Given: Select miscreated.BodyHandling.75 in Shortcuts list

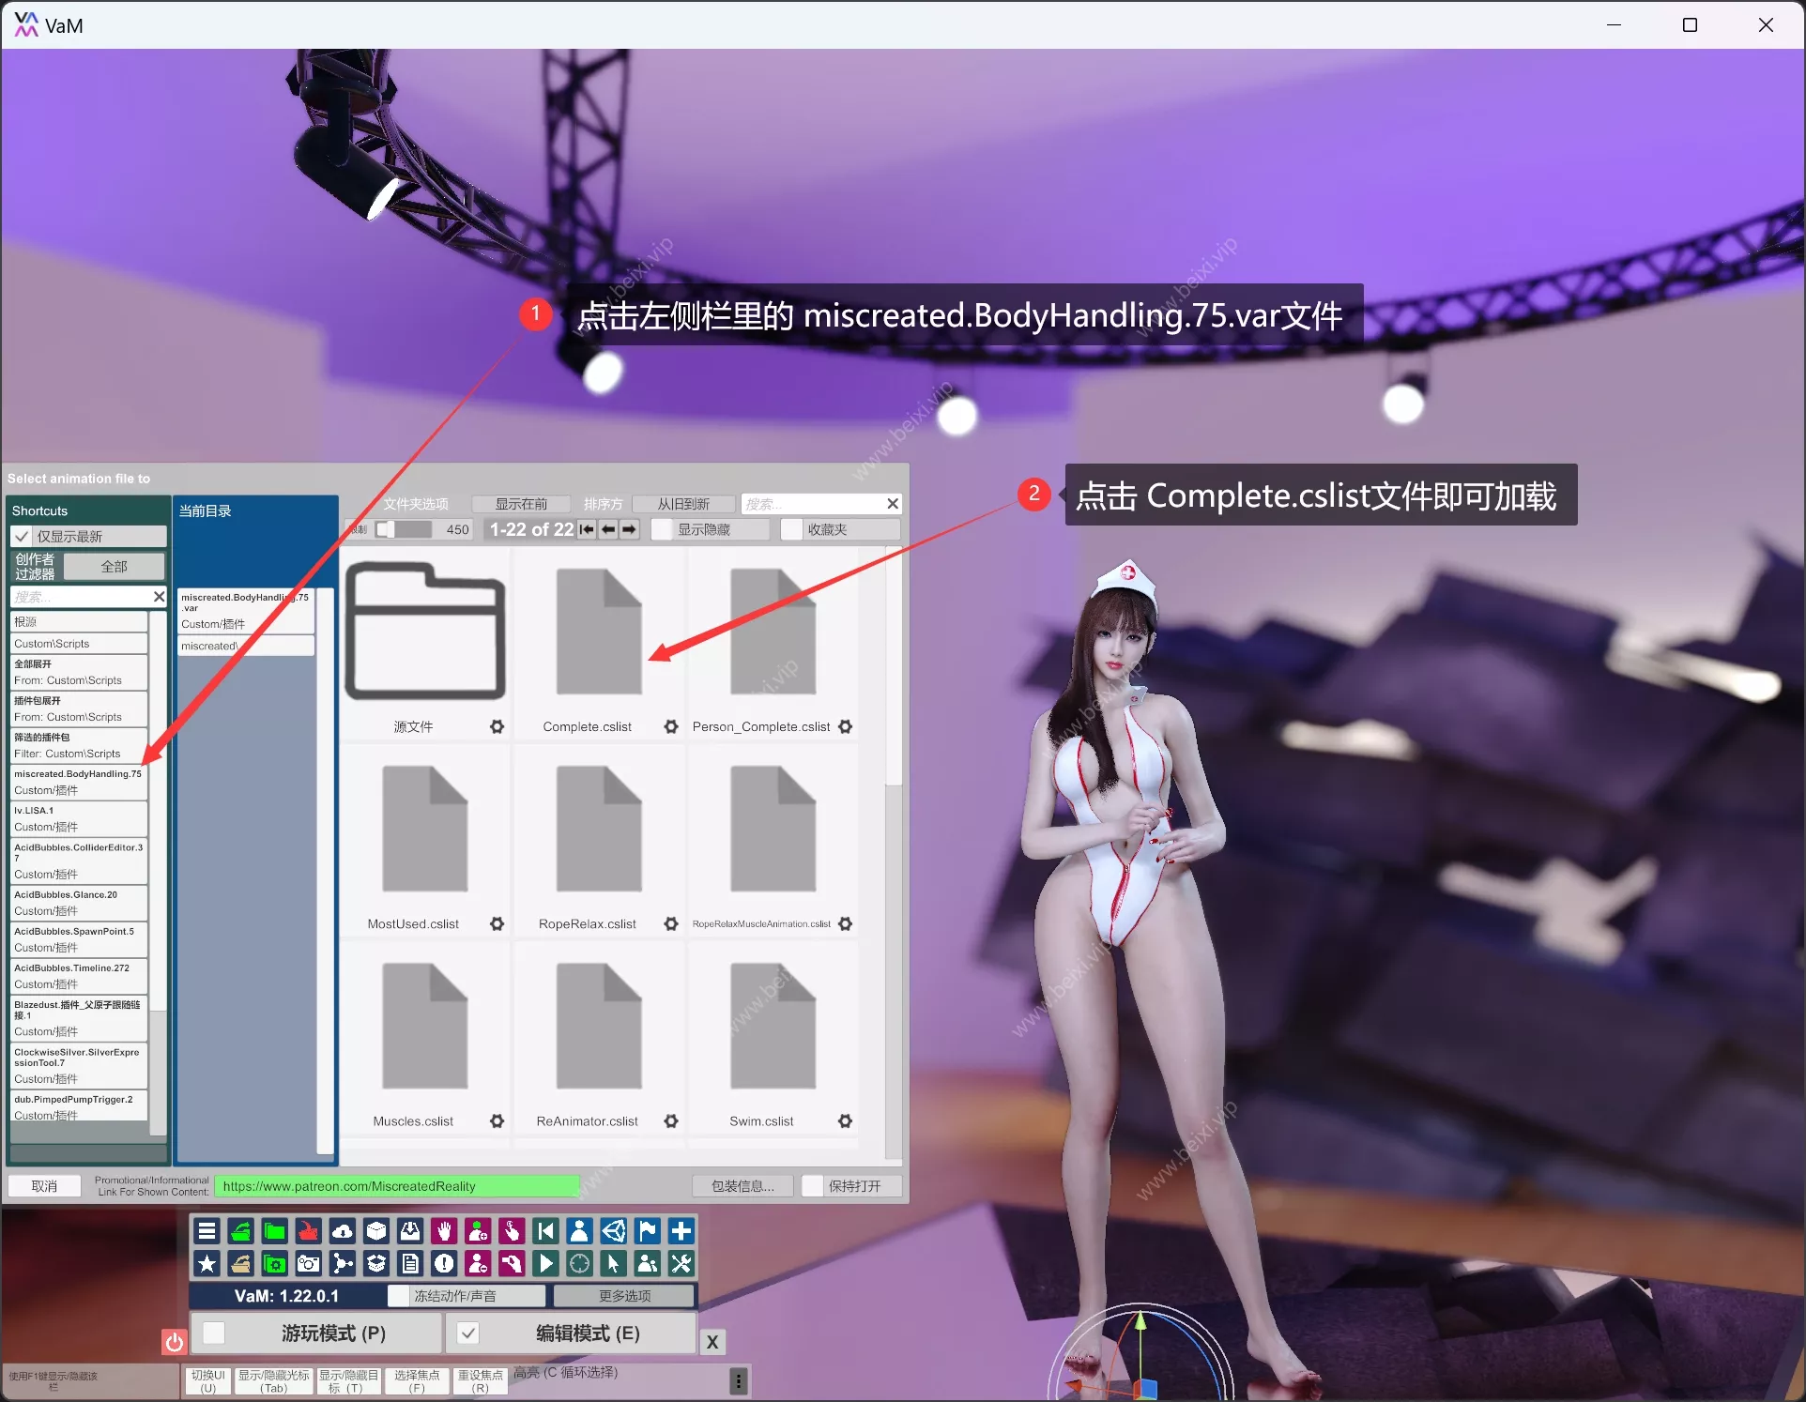Looking at the screenshot, I should (x=79, y=782).
